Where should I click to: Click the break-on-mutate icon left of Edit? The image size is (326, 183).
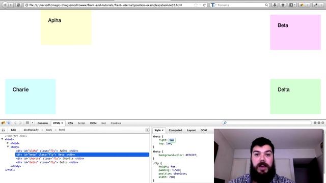pyautogui.click(x=4, y=130)
